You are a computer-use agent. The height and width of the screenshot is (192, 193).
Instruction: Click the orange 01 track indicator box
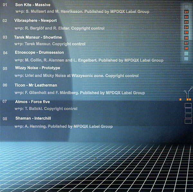186,12
